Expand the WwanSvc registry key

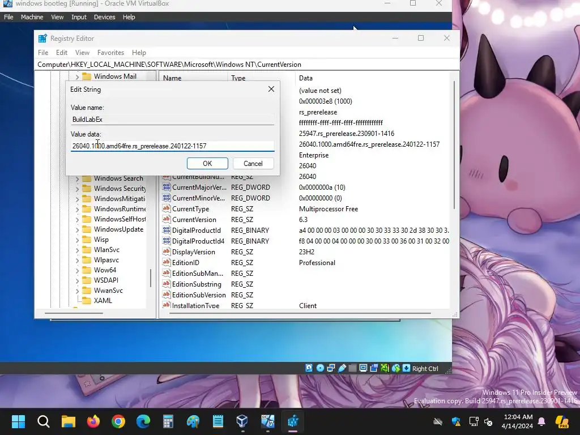77,291
